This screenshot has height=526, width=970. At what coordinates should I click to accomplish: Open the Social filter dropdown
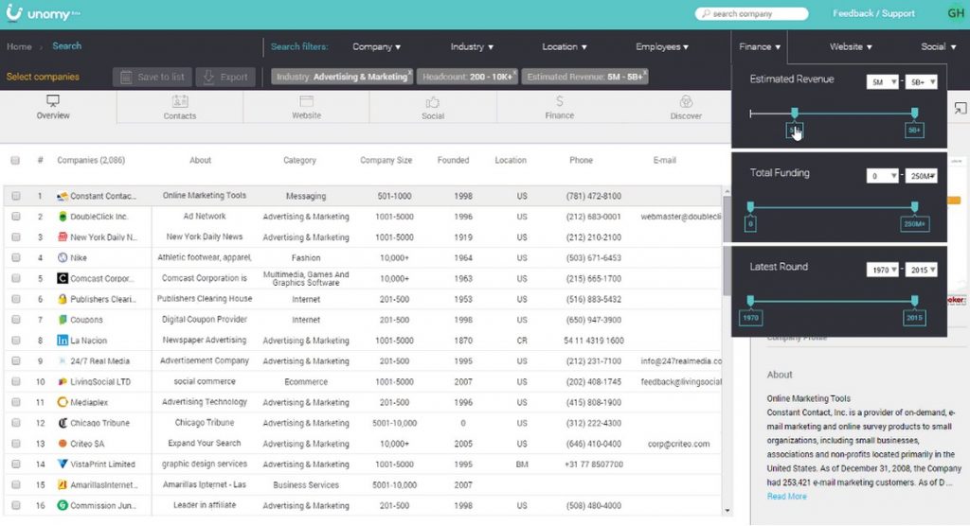(938, 47)
